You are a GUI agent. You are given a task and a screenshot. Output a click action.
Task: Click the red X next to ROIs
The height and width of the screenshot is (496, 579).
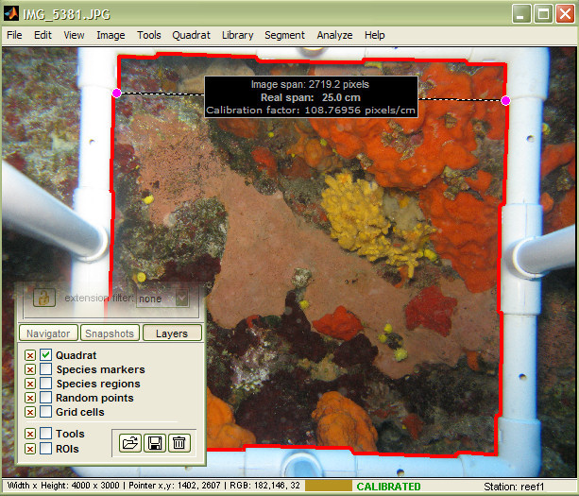pos(30,449)
